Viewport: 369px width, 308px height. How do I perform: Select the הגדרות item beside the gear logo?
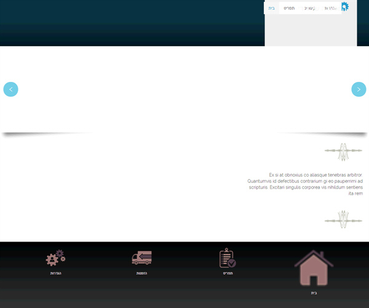tap(331, 8)
